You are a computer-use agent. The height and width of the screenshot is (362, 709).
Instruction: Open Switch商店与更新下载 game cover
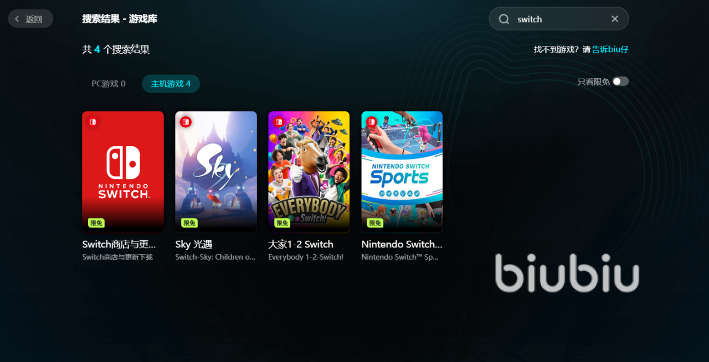123,172
